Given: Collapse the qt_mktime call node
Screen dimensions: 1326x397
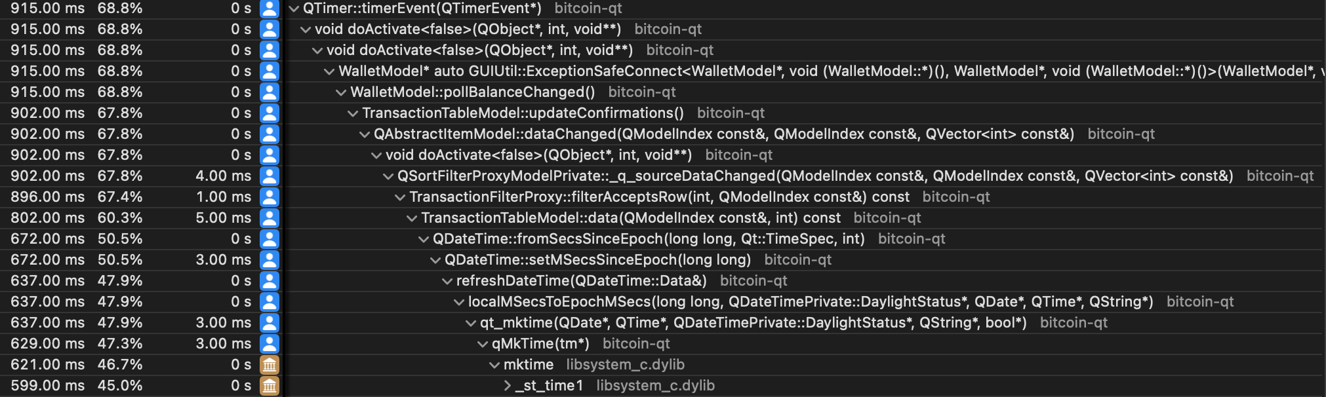Looking at the screenshot, I should (471, 323).
